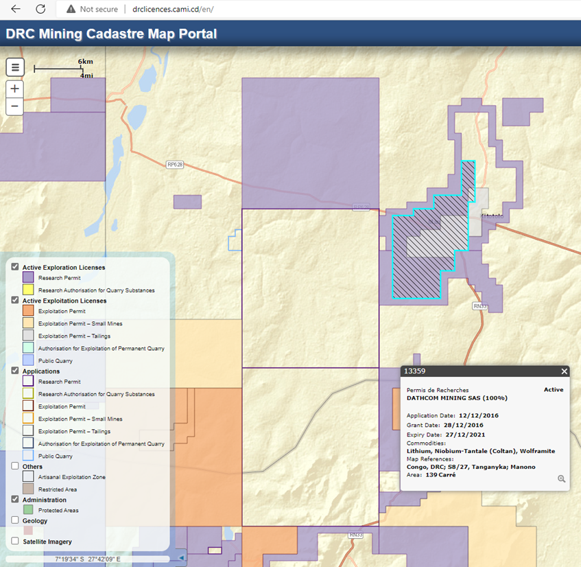The width and height of the screenshot is (581, 567).
Task: Enable the Geology layer checkbox
Action: (x=15, y=520)
